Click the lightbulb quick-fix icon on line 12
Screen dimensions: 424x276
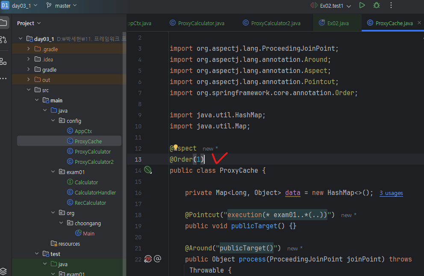coord(176,147)
